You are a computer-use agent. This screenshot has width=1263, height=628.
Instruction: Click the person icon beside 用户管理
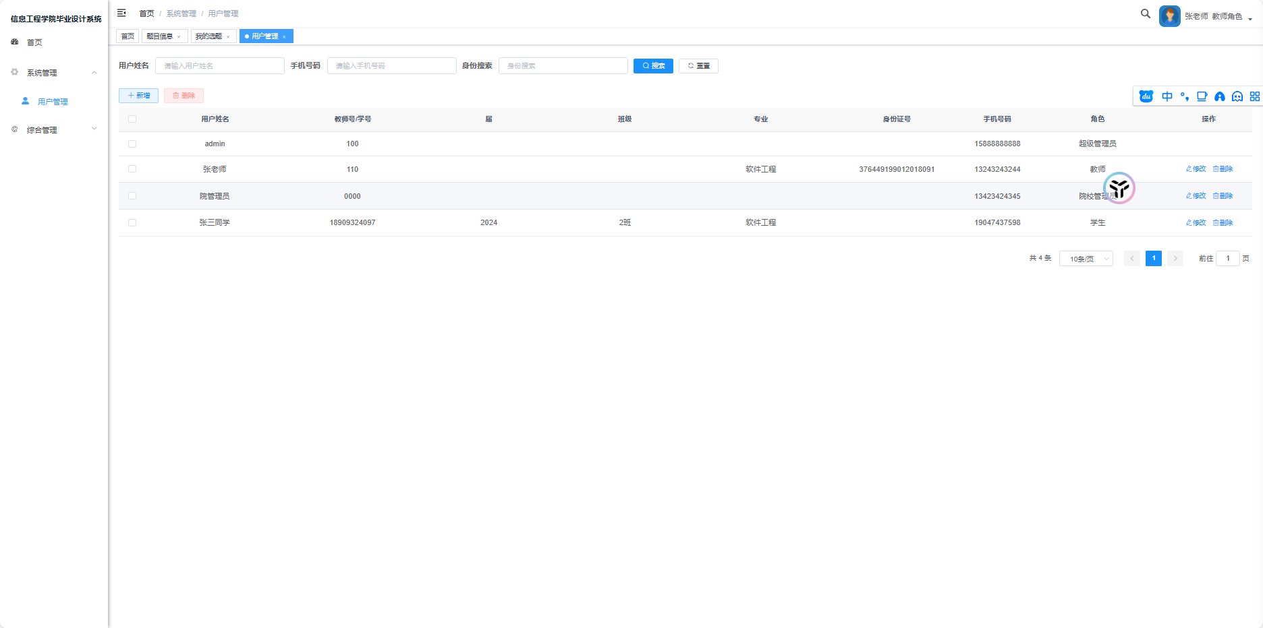point(26,101)
